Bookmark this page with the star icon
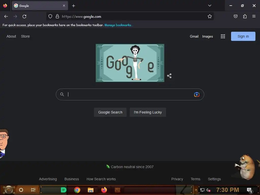The width and height of the screenshot is (260, 195). [x=209, y=17]
